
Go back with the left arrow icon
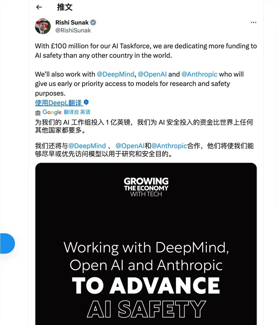point(39,7)
